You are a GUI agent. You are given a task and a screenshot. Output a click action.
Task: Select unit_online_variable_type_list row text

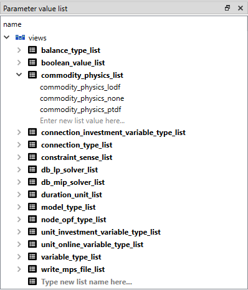pyautogui.click(x=92, y=245)
